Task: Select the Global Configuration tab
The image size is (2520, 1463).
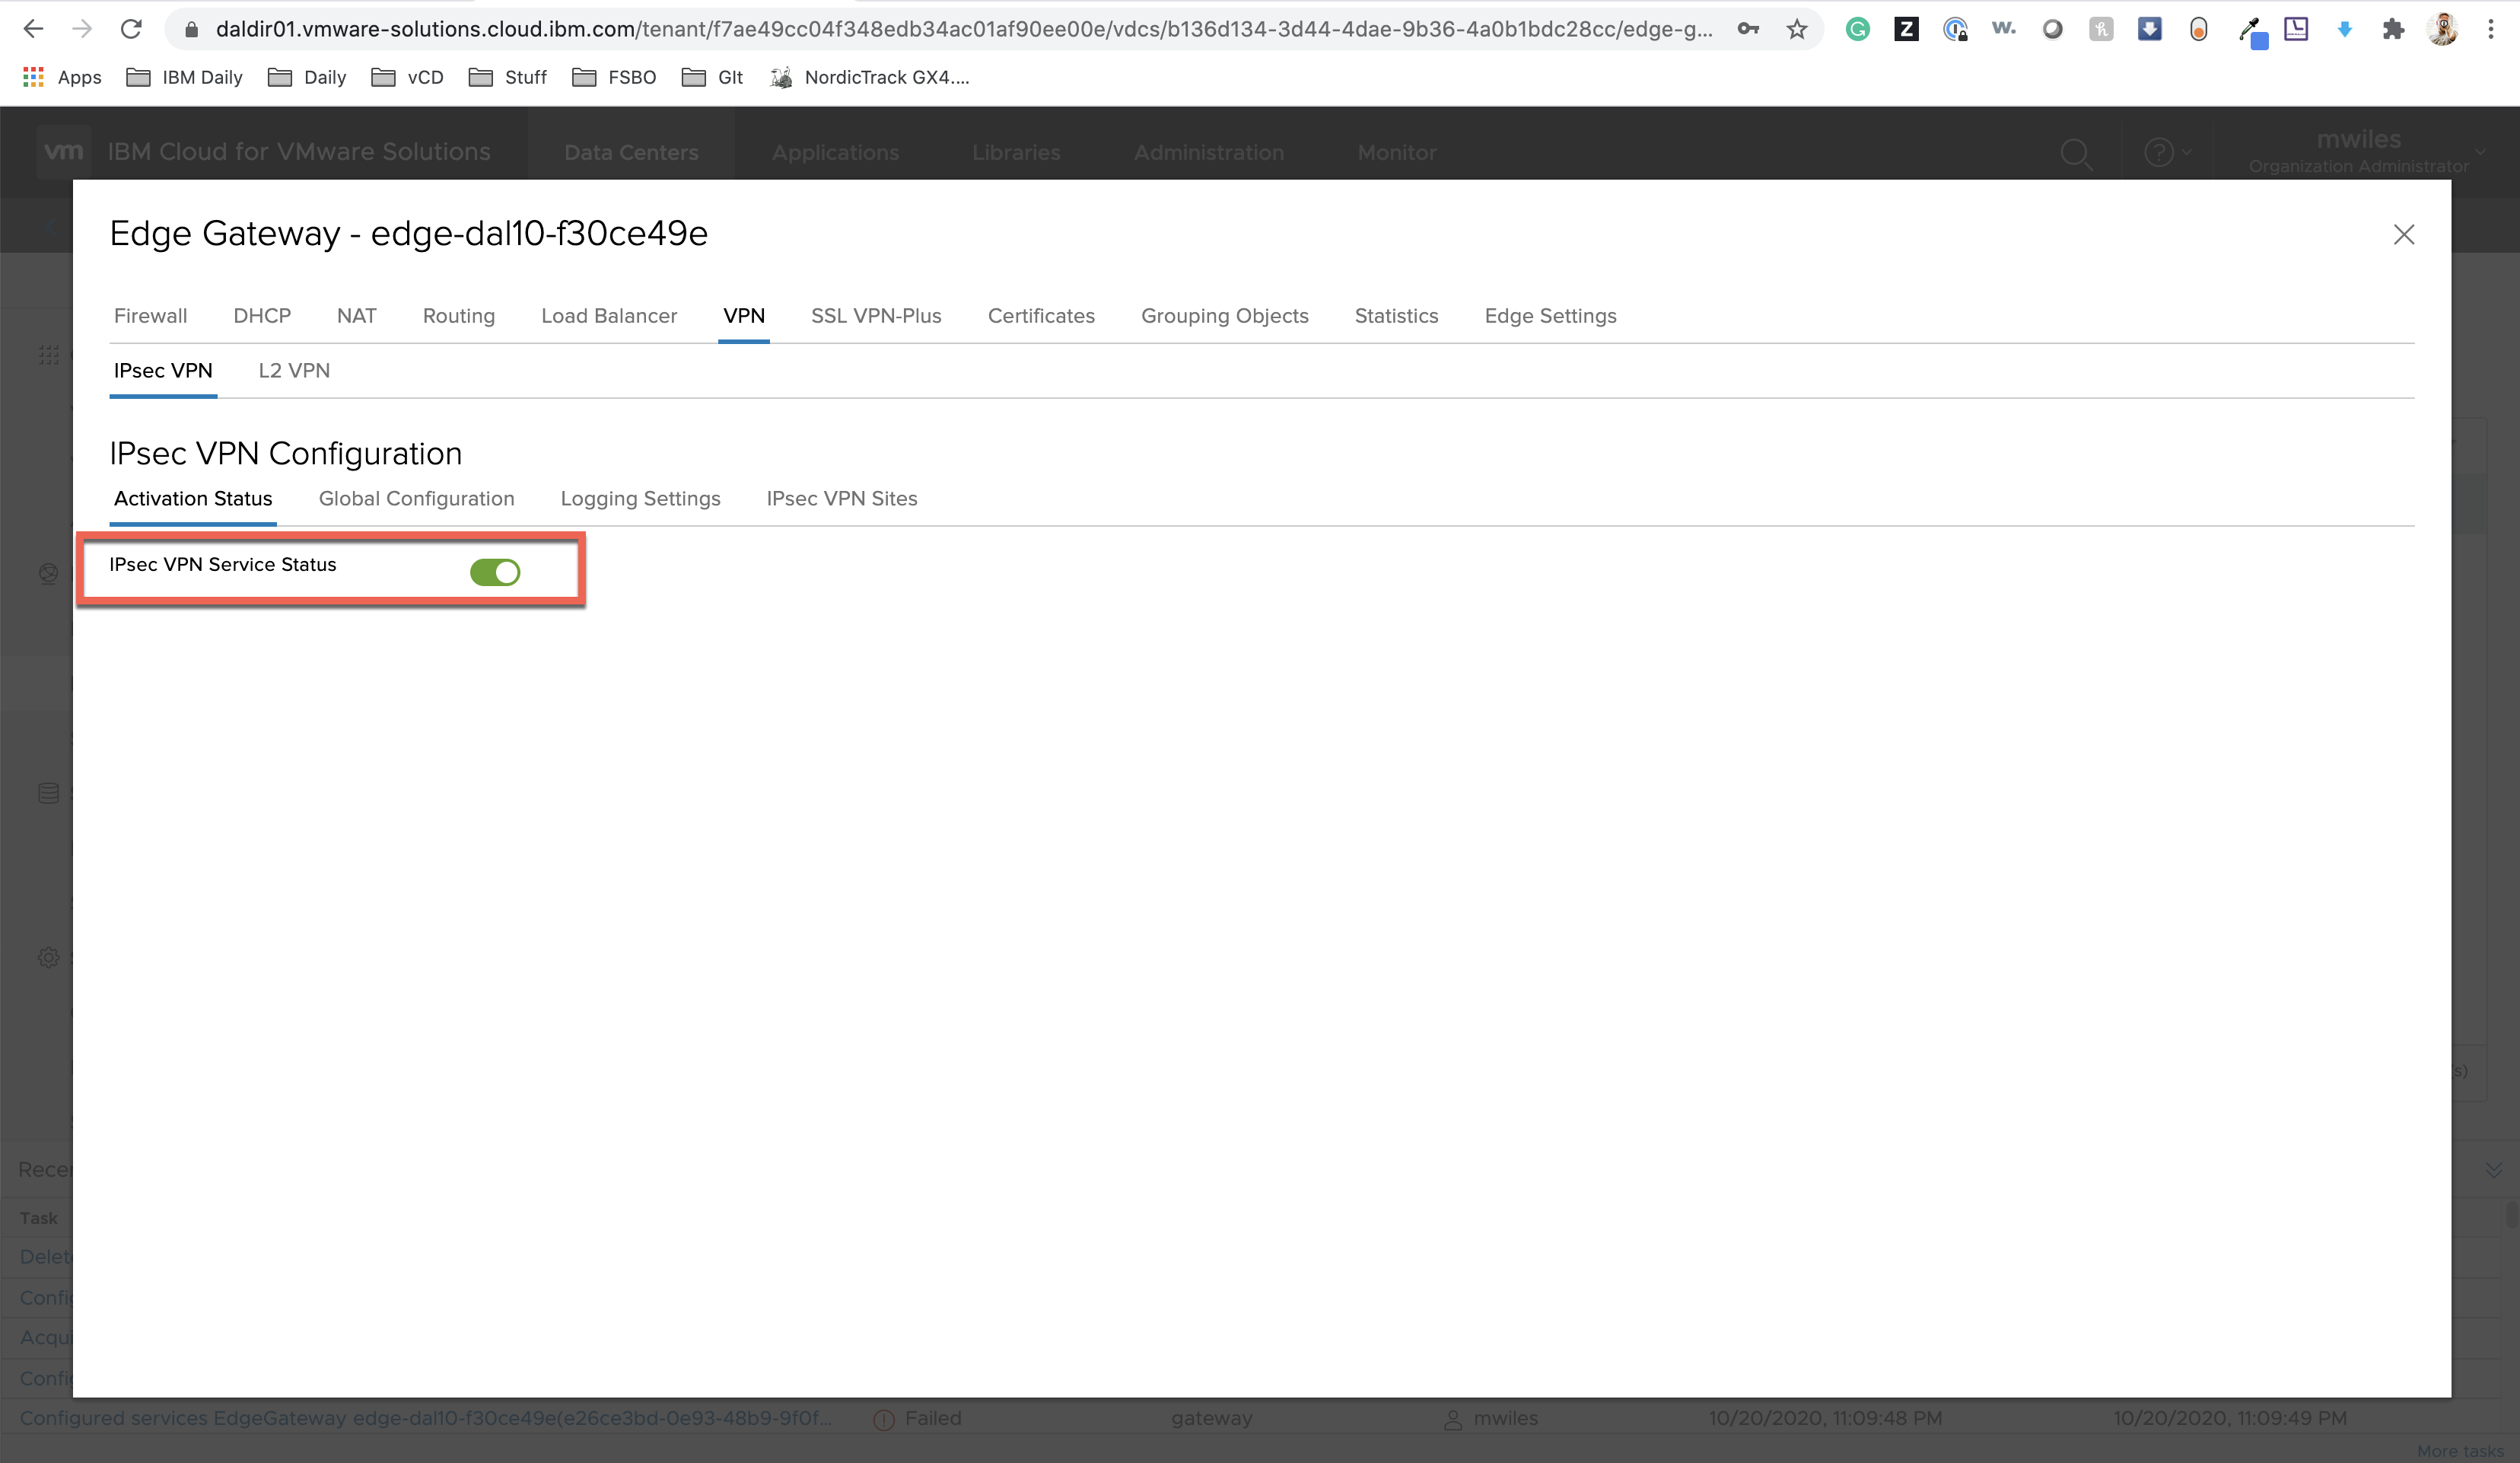Action: (x=416, y=499)
